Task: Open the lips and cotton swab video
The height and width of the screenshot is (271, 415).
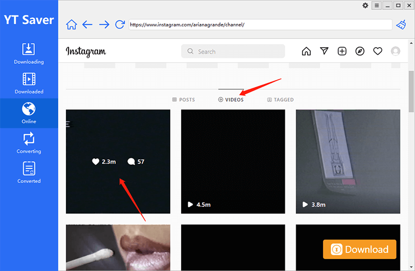Action: point(118,248)
